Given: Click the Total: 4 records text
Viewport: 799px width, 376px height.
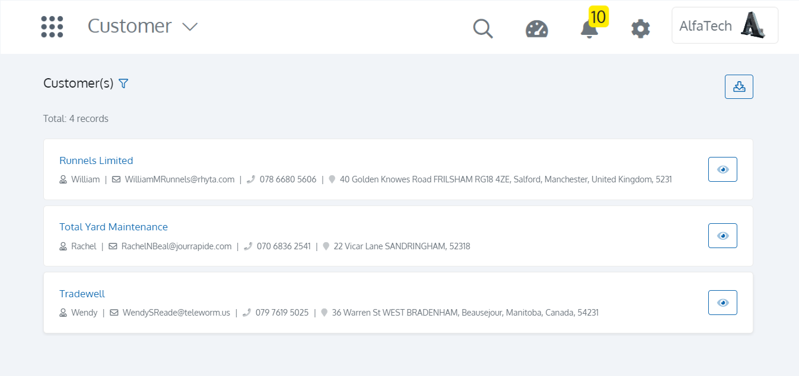Looking at the screenshot, I should point(76,118).
